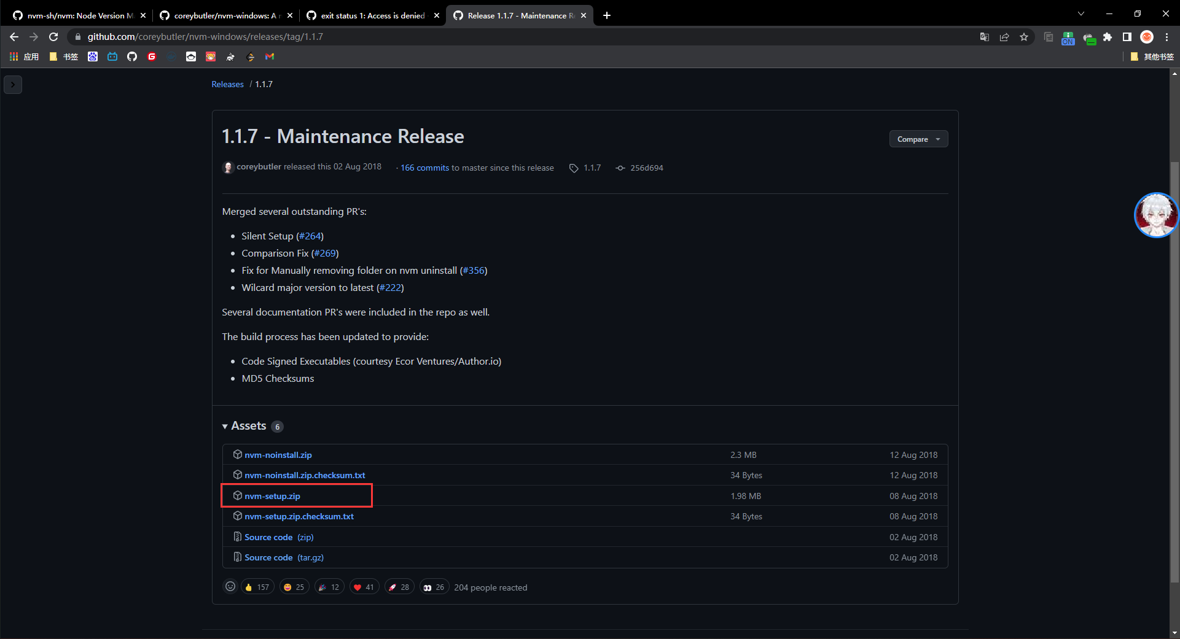This screenshot has width=1180, height=639.
Task: Toggle the rocket reaction 28
Action: (x=399, y=587)
